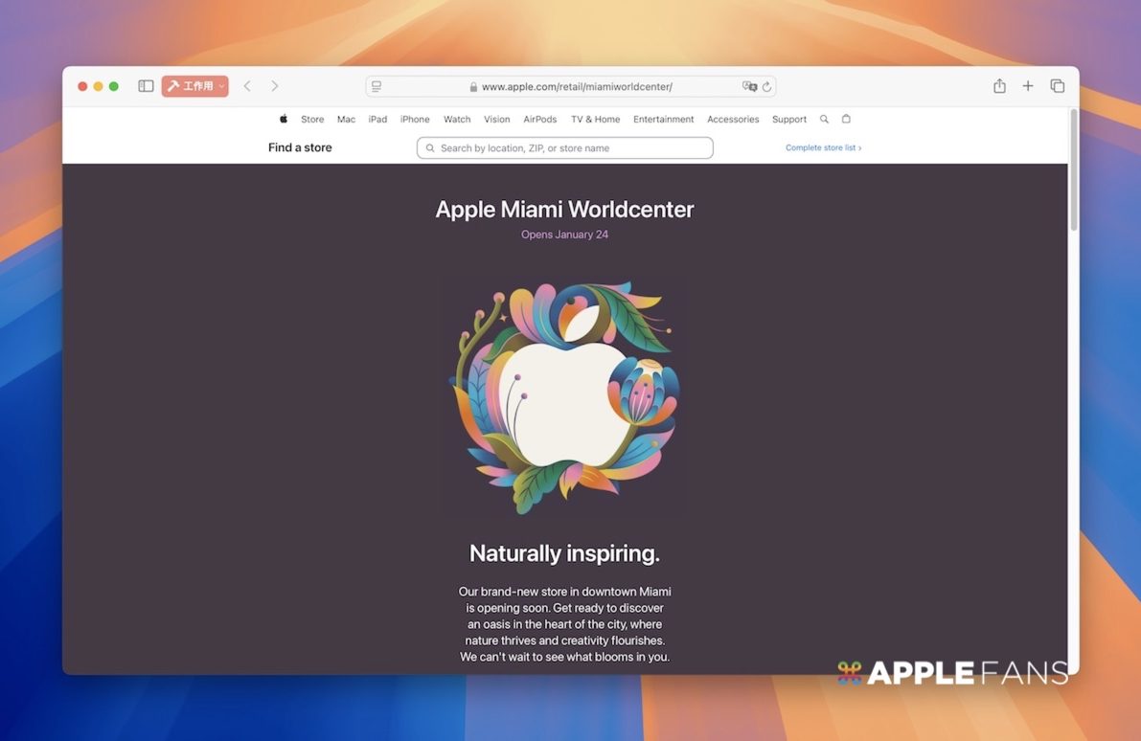The width and height of the screenshot is (1141, 741).
Task: Open the 工作用 profile dropdown
Action: (194, 86)
